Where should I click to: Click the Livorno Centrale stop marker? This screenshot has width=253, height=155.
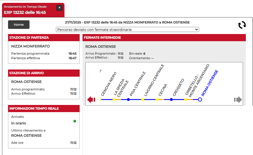click(143, 100)
